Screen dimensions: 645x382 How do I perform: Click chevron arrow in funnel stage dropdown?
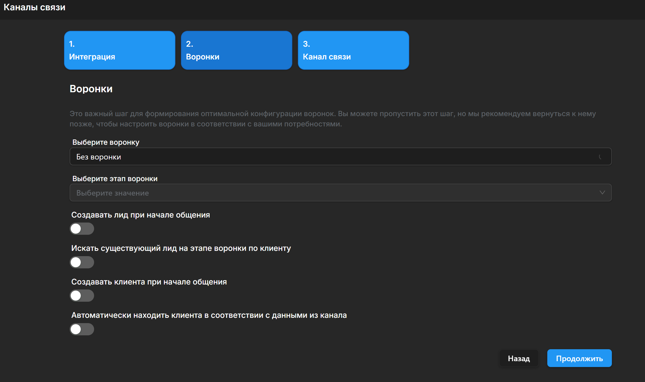pos(602,193)
